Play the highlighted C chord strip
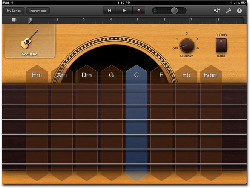The height and width of the screenshot is (188, 250). tap(137, 123)
